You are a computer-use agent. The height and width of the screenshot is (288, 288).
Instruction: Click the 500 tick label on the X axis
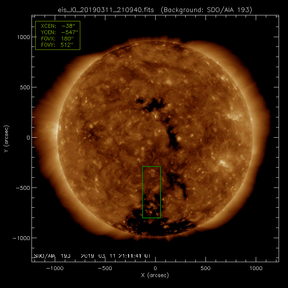pyautogui.click(x=205, y=268)
